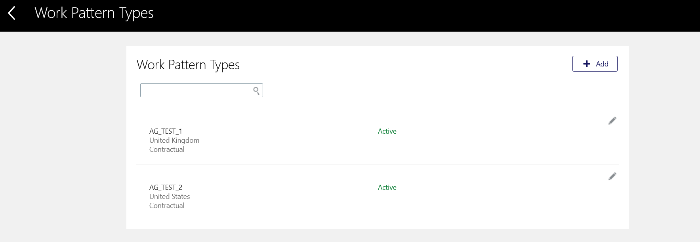
Task: Click inside the search input field
Action: click(194, 90)
